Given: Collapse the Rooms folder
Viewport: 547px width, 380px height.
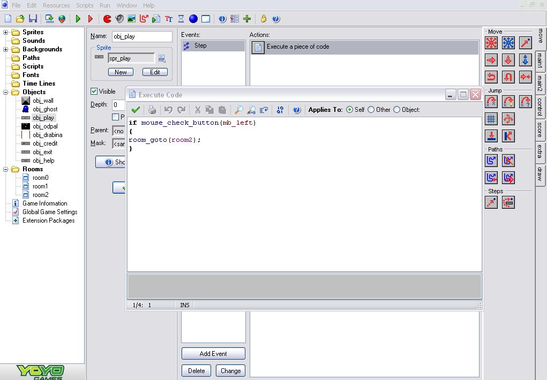Looking at the screenshot, I should (x=5, y=169).
